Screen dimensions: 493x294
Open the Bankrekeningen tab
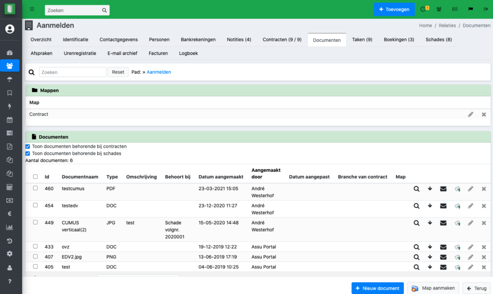pos(198,39)
